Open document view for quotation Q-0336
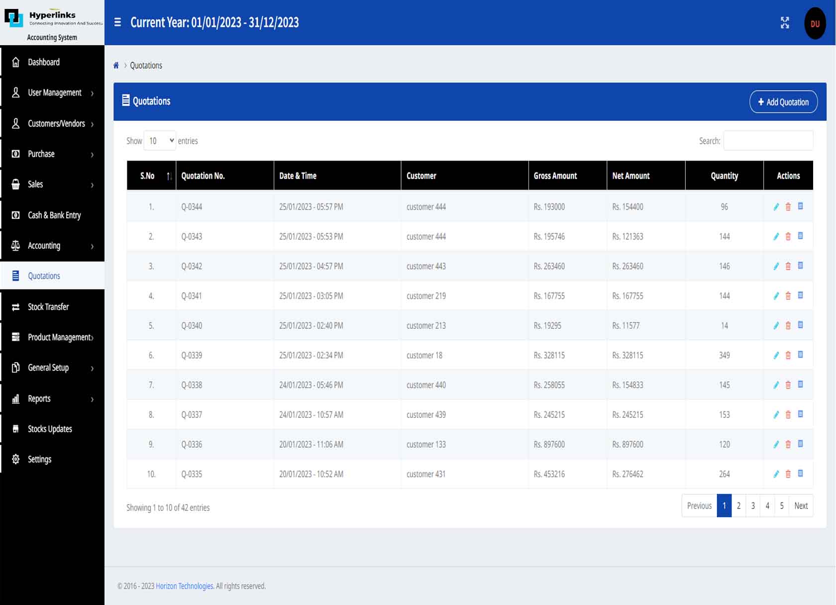 (x=801, y=444)
